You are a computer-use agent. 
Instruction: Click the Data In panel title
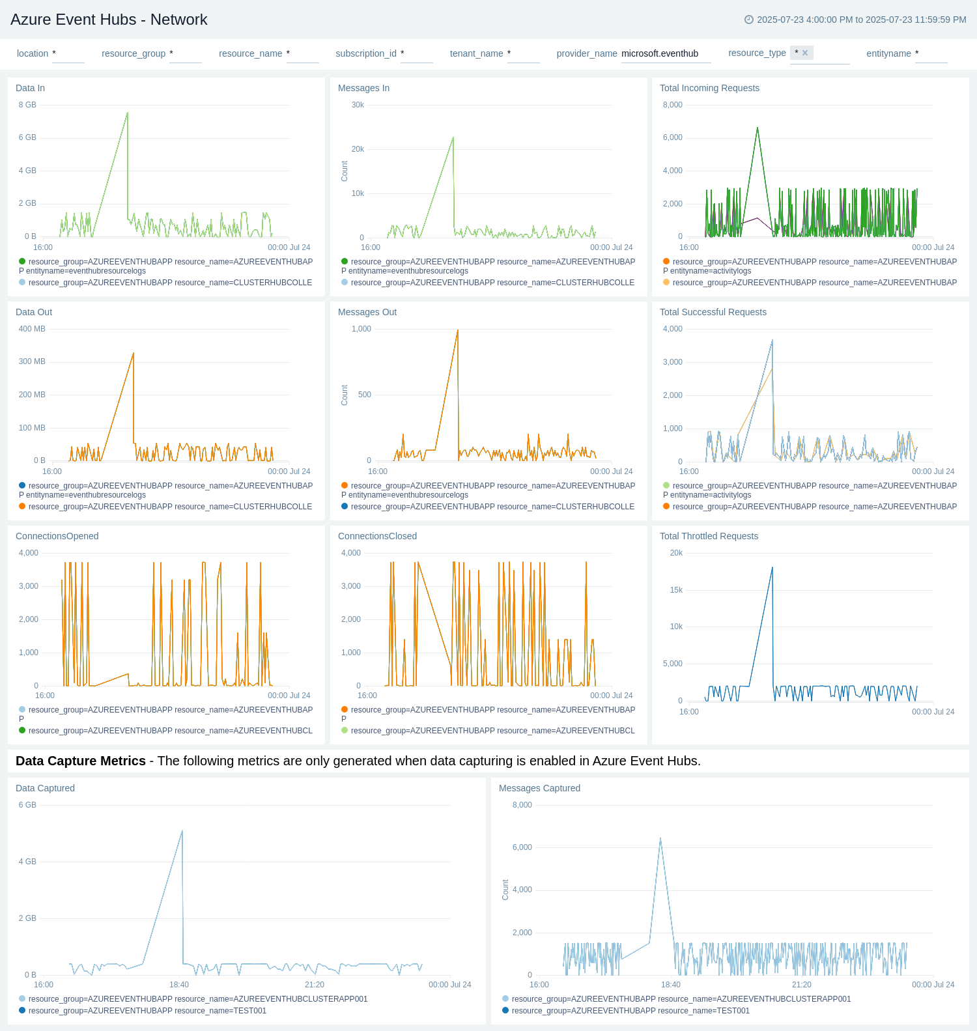point(30,88)
